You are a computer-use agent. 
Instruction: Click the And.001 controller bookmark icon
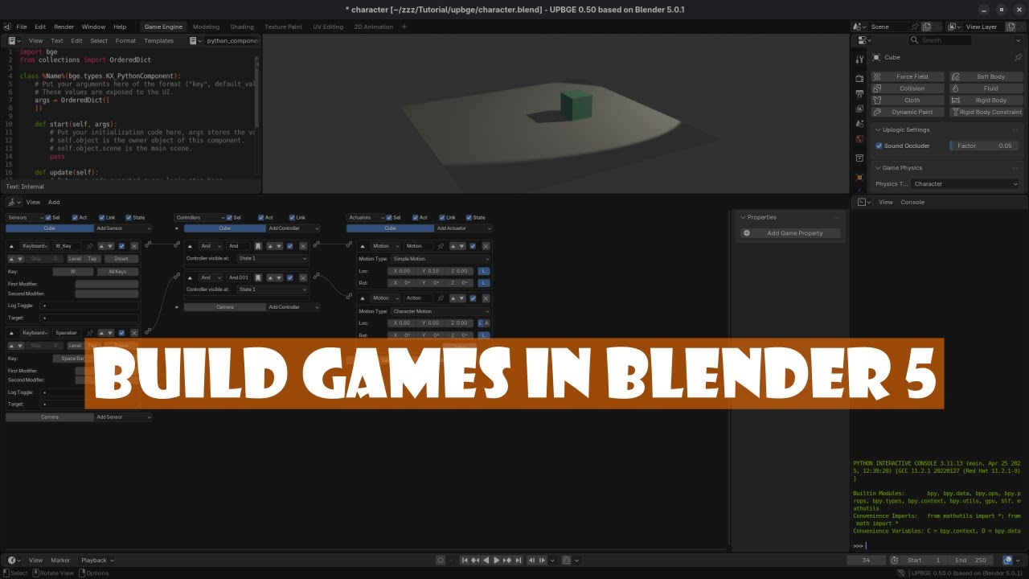tap(258, 277)
